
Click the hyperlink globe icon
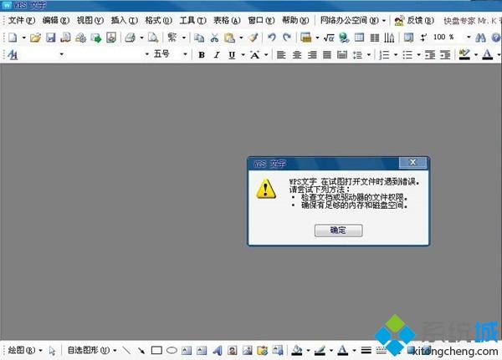(344, 38)
